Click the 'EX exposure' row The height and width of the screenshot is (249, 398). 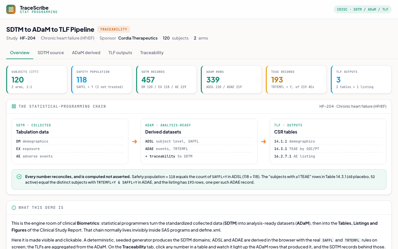click(70, 149)
